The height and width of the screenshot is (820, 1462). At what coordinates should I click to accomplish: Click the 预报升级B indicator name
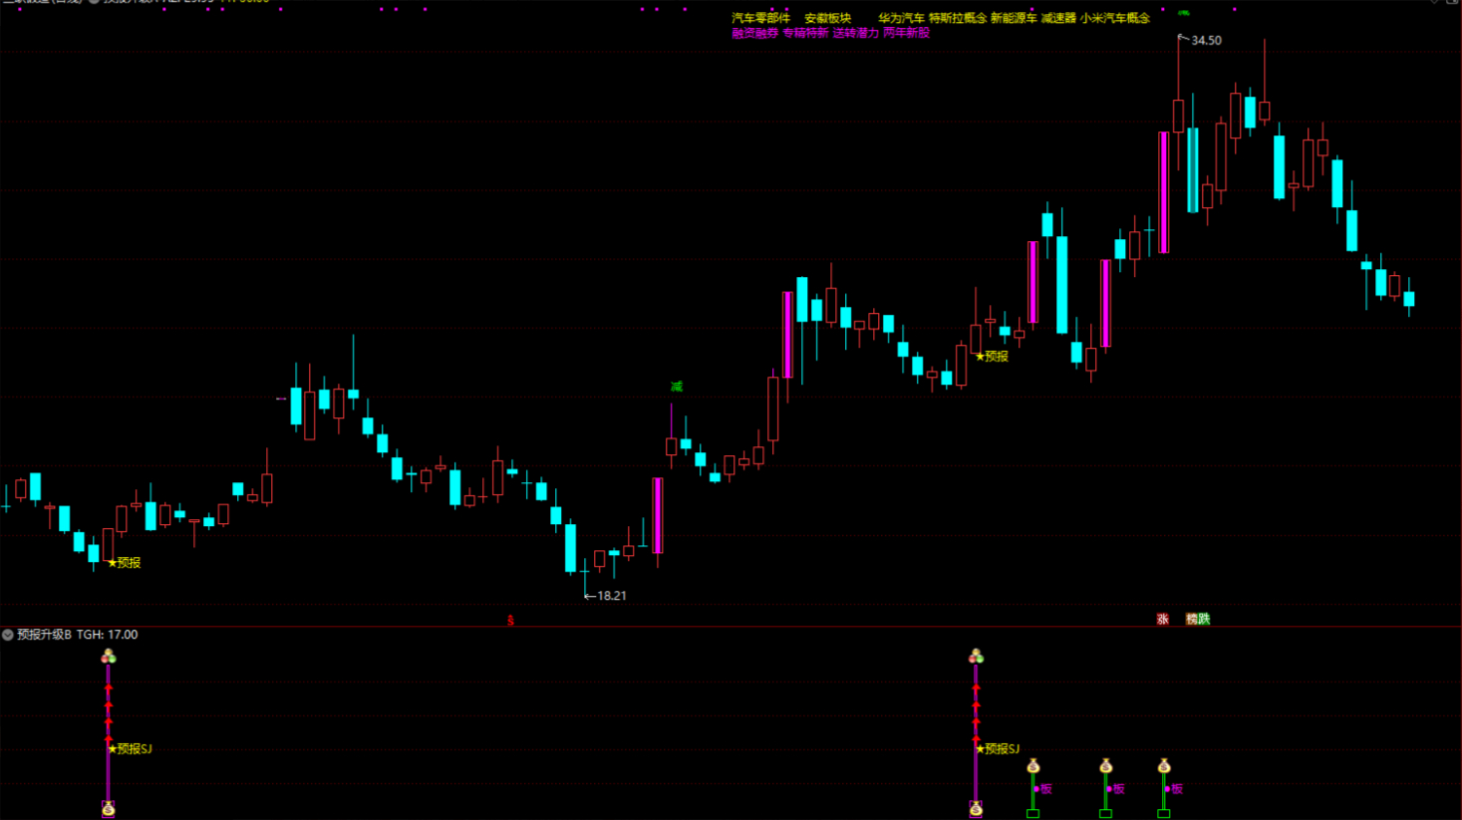click(x=44, y=635)
